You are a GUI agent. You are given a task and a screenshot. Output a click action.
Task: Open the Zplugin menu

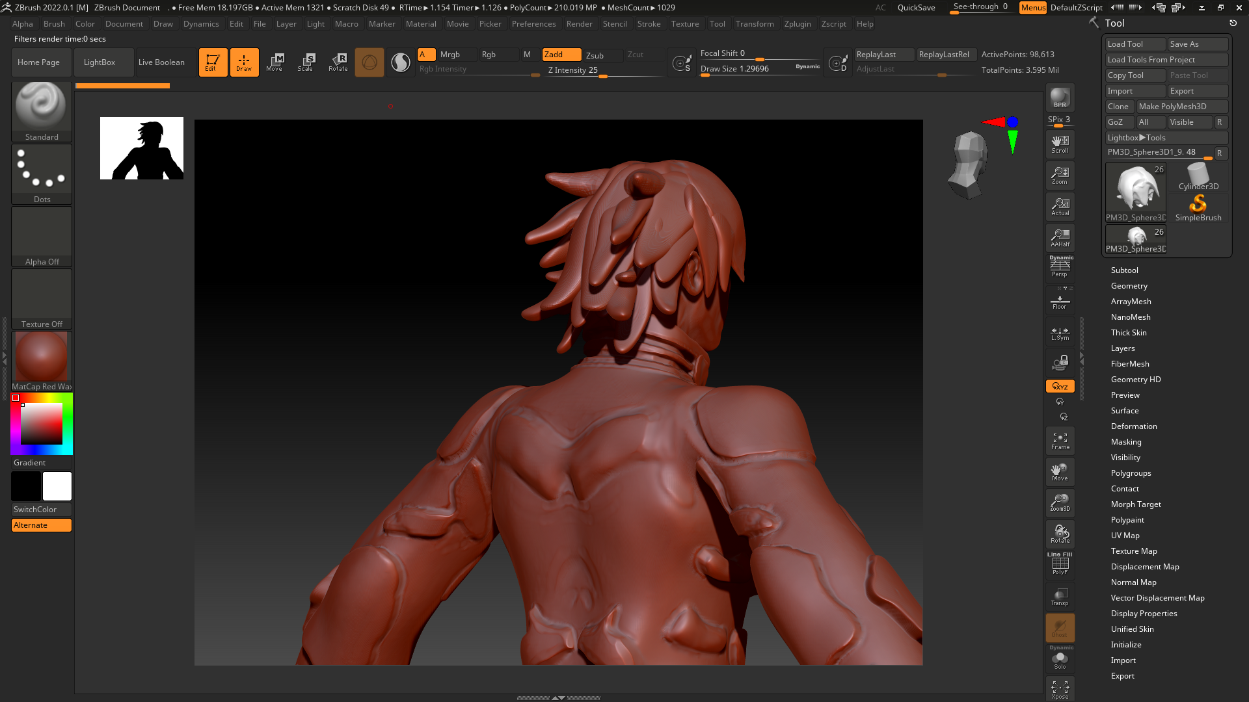pyautogui.click(x=797, y=24)
